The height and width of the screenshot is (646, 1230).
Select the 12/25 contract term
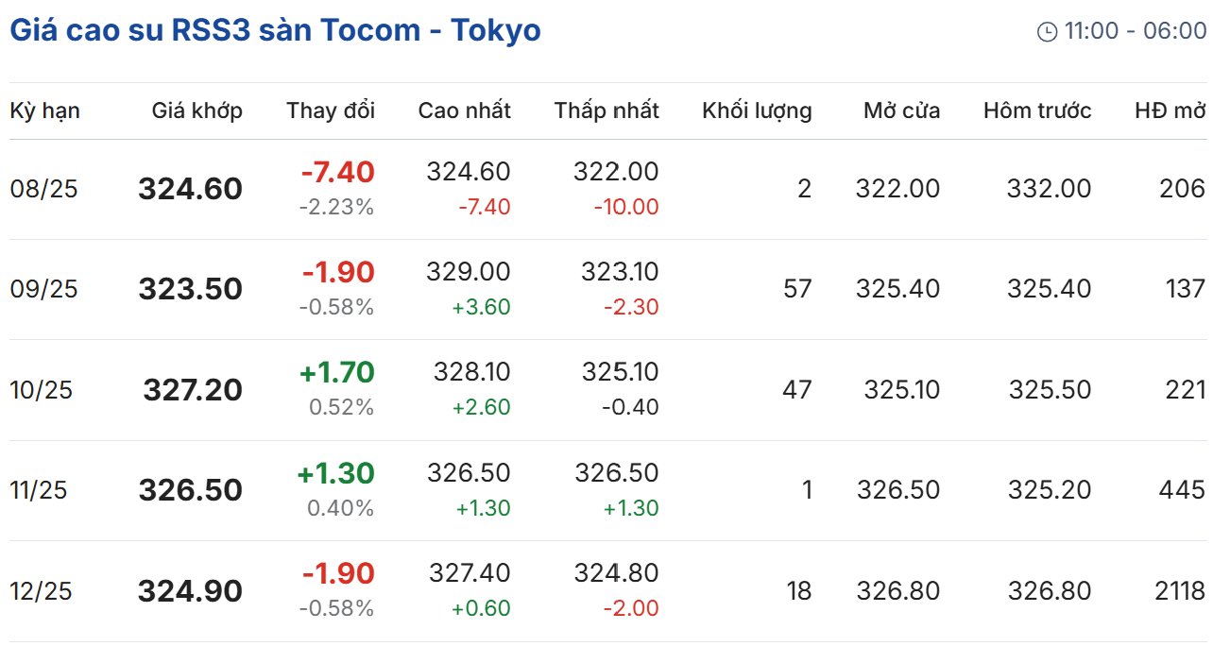41,591
